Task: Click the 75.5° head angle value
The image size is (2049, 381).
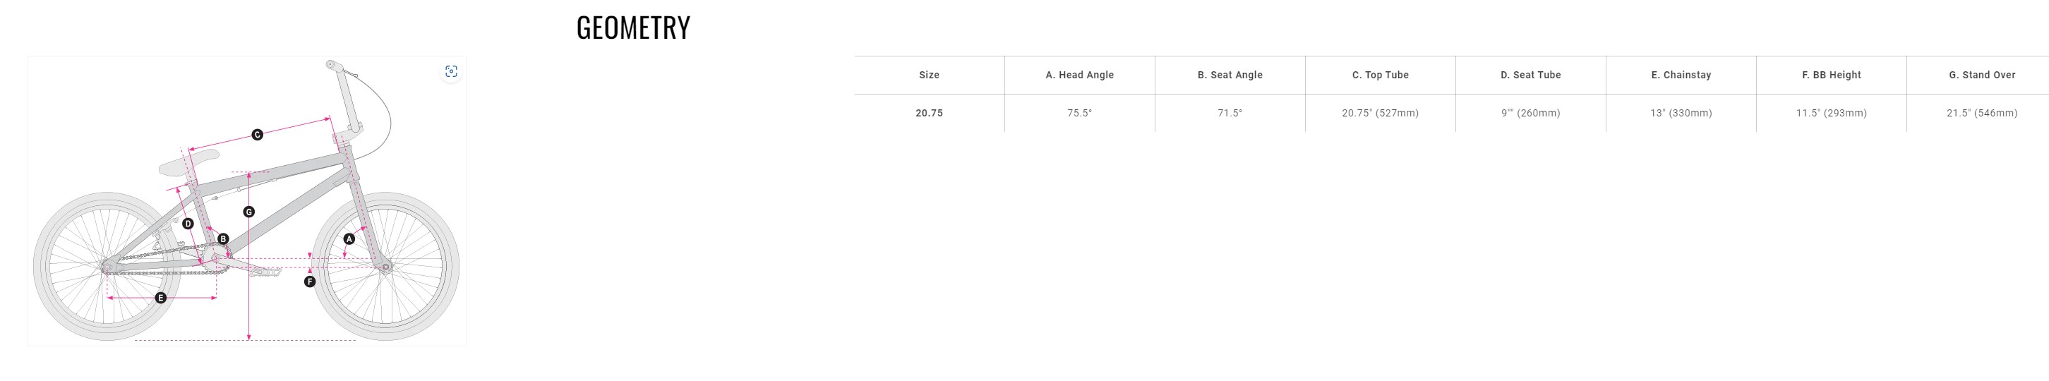Action: [x=1078, y=113]
